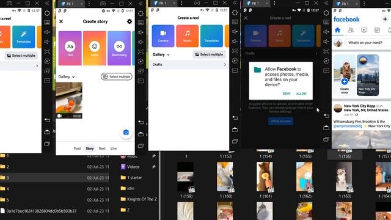The height and width of the screenshot is (220, 391).
Task: Click volume down icon in middle reel window's side toolbar
Action: [x=235, y=41]
